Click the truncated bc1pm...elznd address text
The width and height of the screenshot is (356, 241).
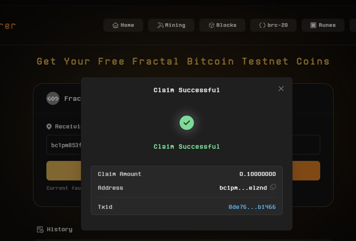pyautogui.click(x=243, y=188)
